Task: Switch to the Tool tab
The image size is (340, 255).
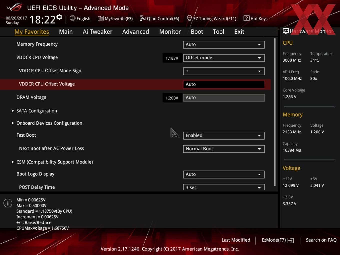Action: pyautogui.click(x=219, y=32)
